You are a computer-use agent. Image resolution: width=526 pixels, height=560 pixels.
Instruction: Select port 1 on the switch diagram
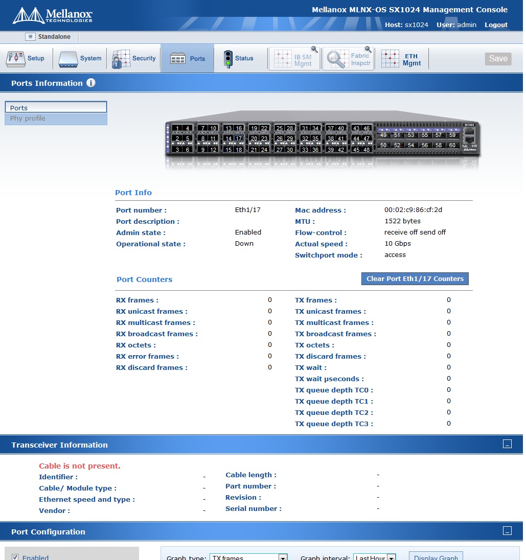point(177,128)
